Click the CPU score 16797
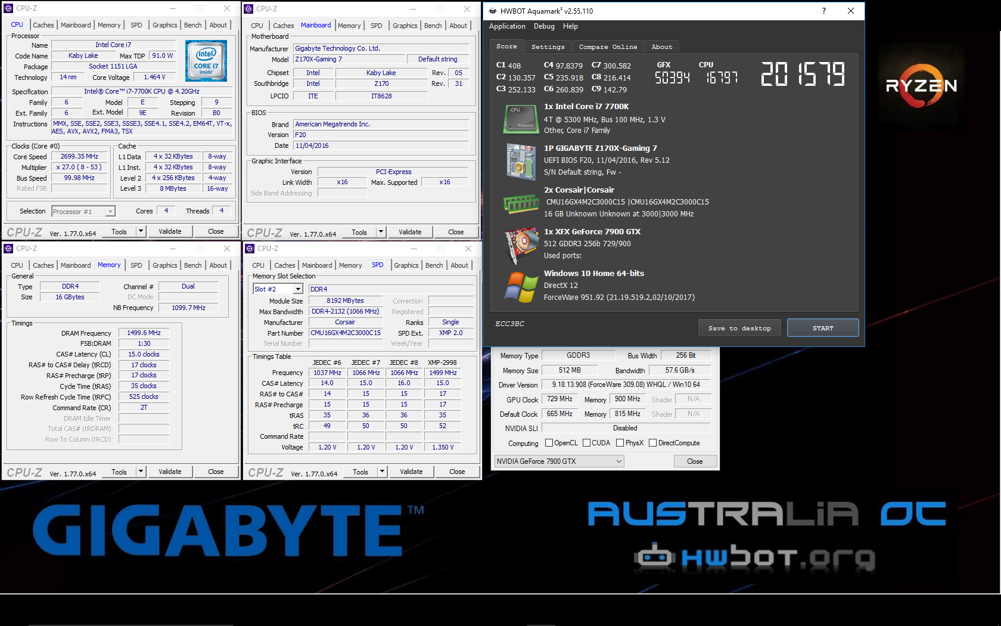 pos(722,78)
